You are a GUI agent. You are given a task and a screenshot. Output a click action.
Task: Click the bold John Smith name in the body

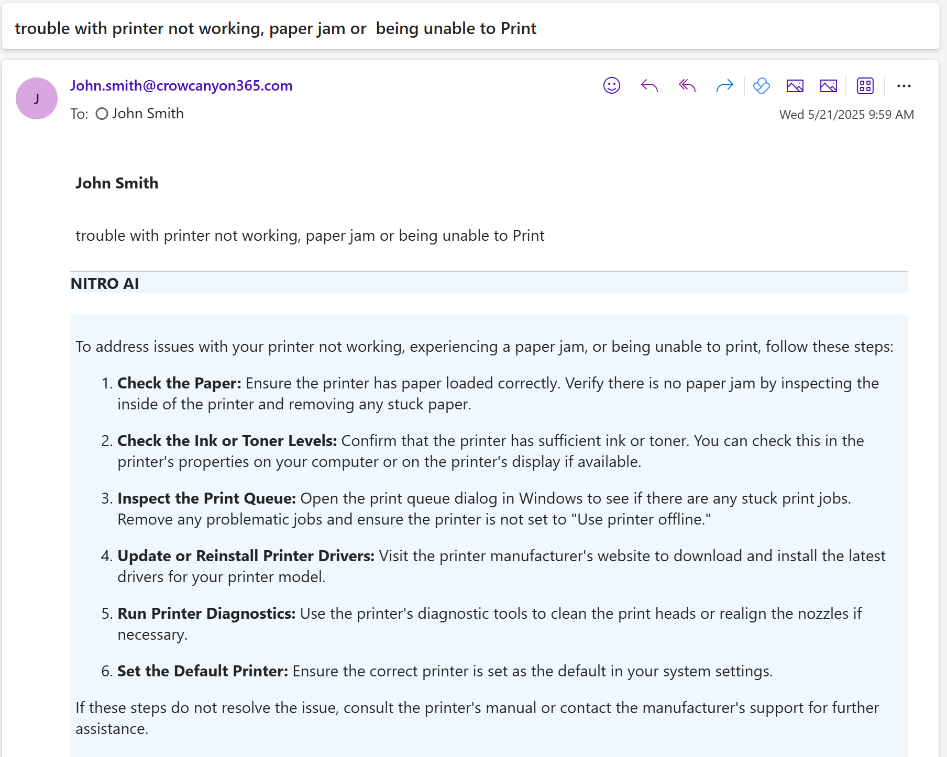117,183
